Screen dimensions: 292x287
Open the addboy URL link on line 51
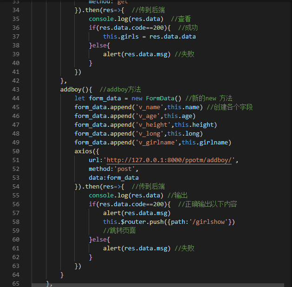tap(169, 160)
